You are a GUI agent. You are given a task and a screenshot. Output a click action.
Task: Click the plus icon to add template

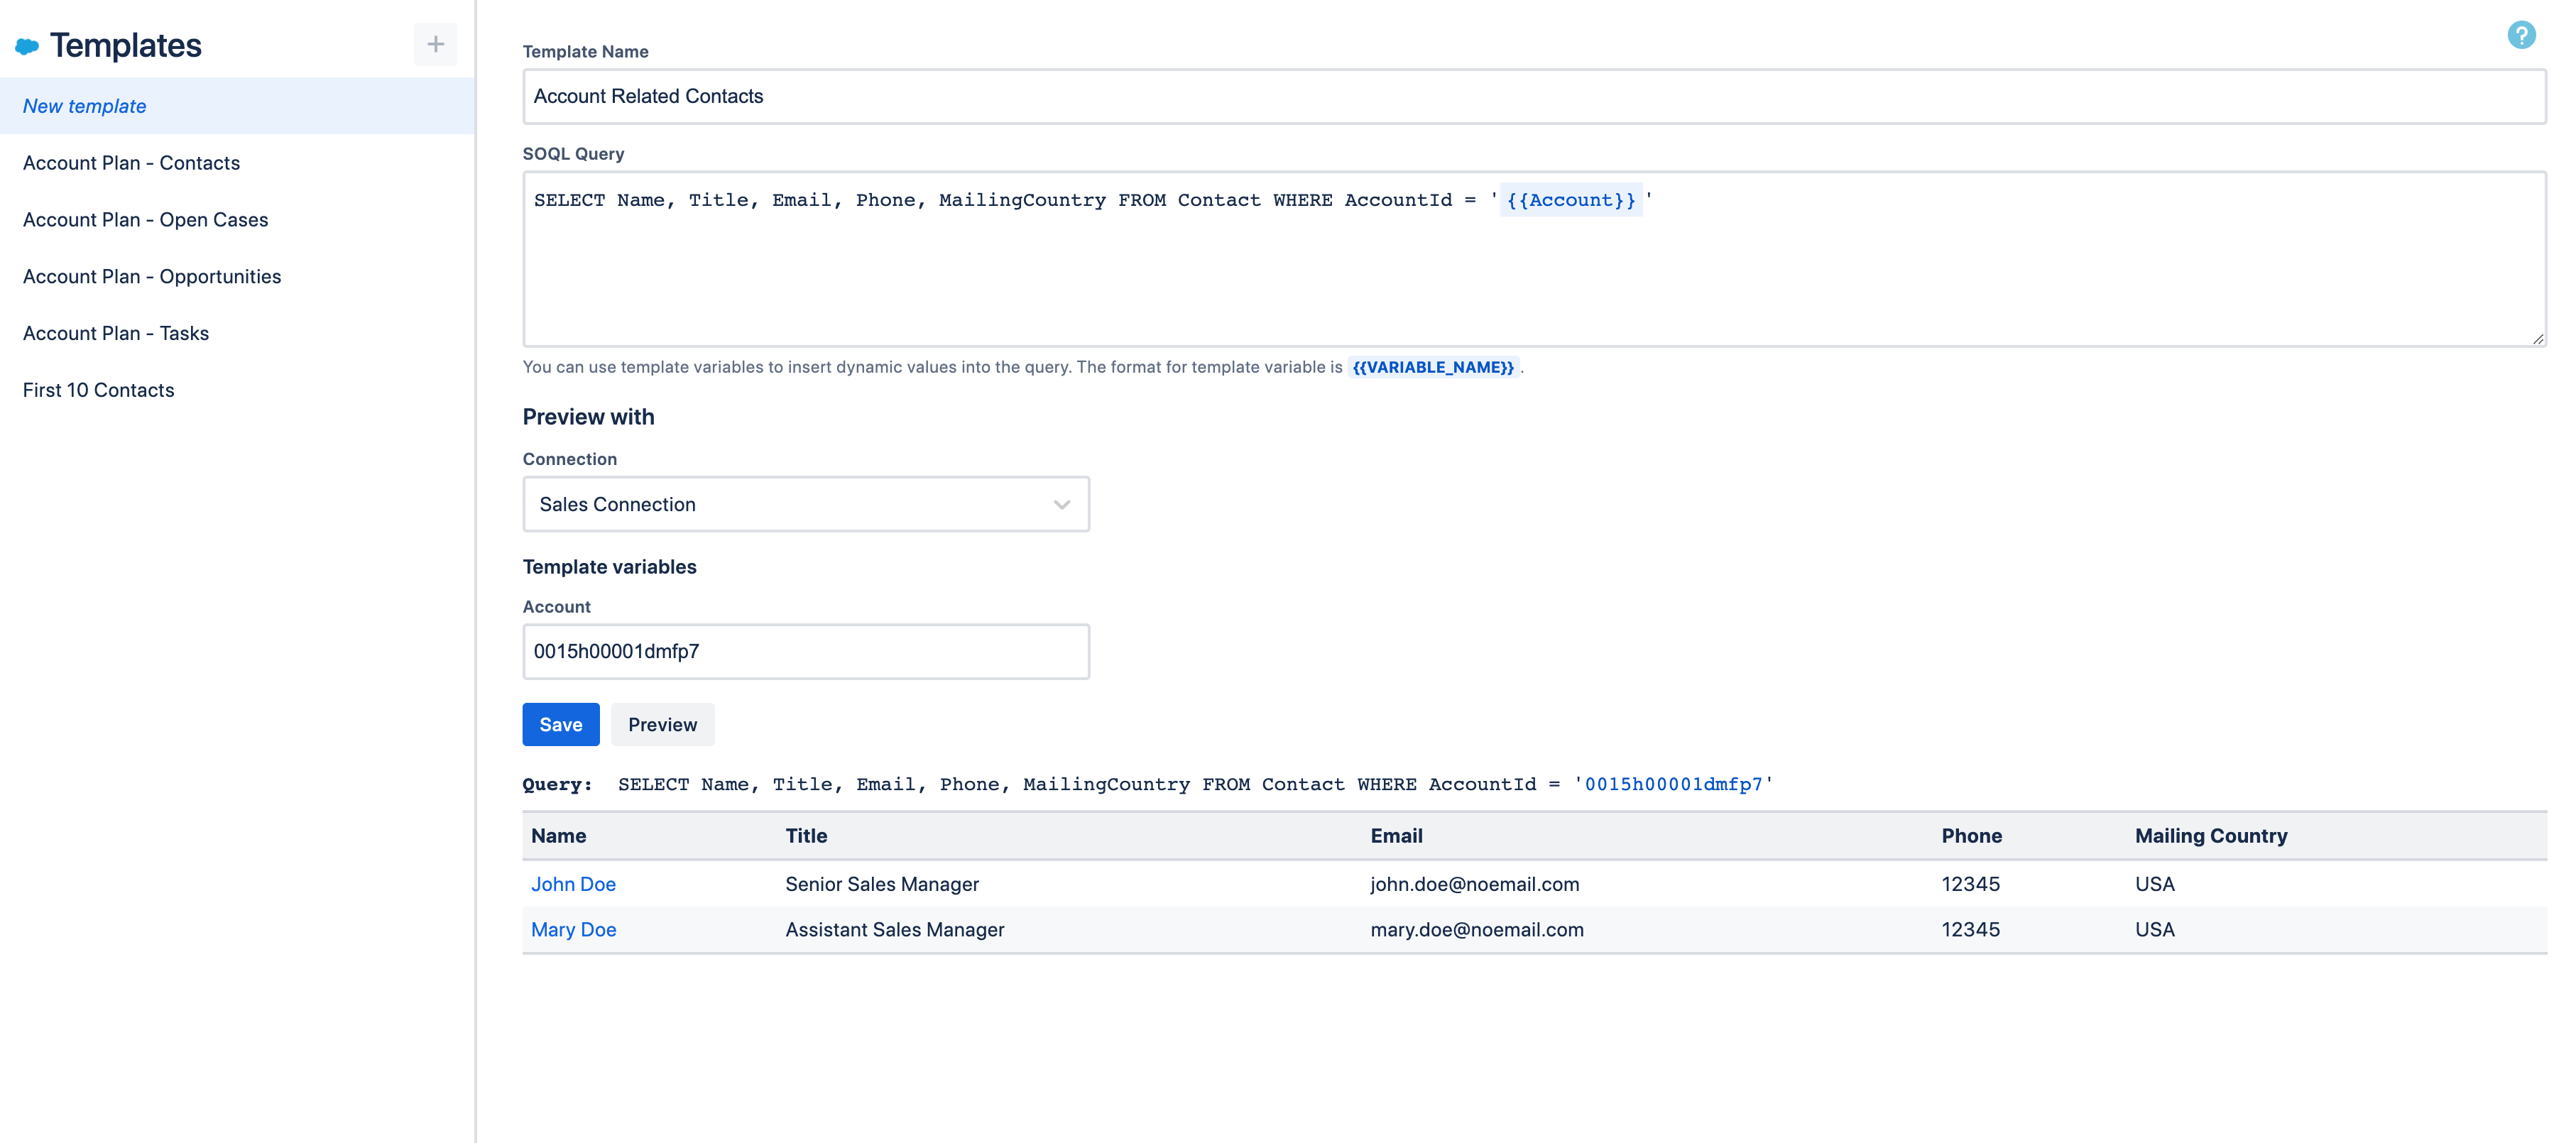coord(435,44)
